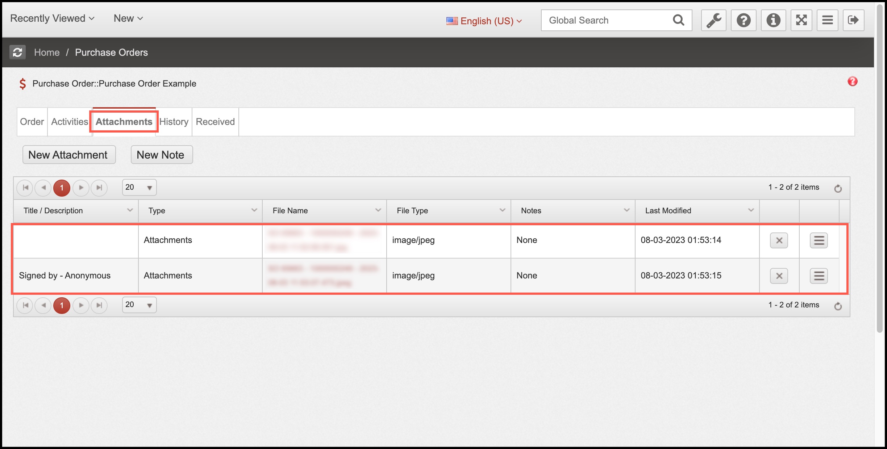
Task: Open the question mark help icon
Action: (x=743, y=20)
